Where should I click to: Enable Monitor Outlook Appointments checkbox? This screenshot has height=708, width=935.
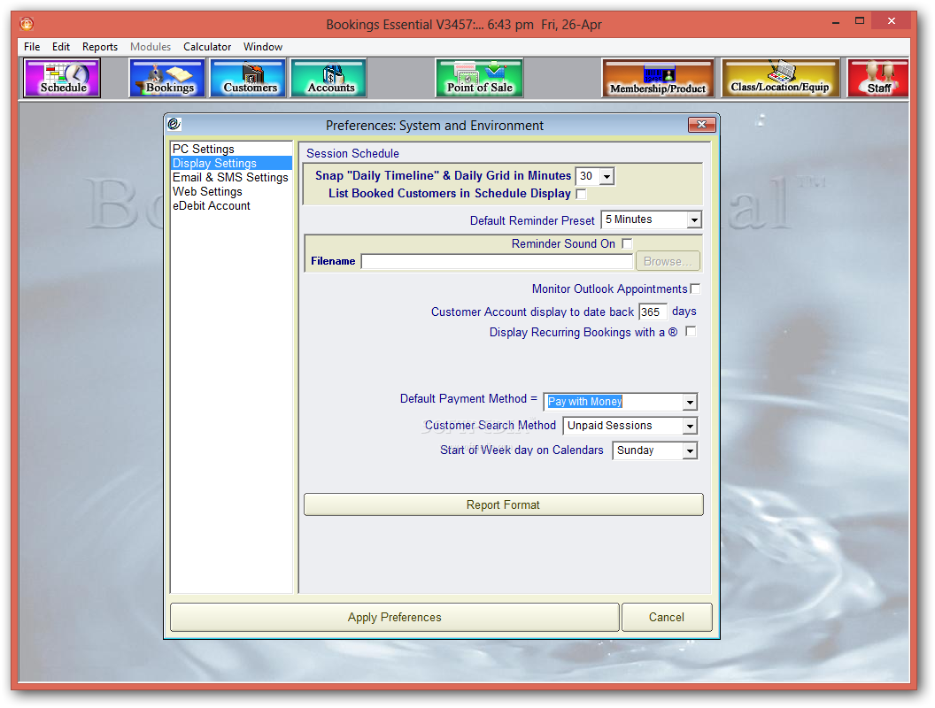pyautogui.click(x=695, y=289)
